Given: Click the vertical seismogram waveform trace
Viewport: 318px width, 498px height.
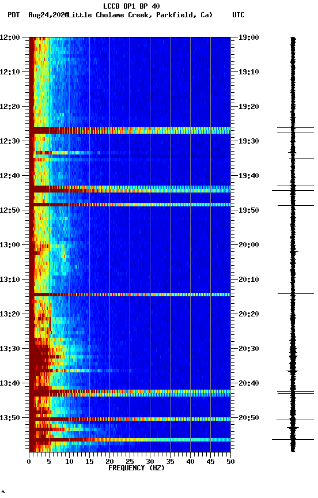Looking at the screenshot, I should [293, 244].
